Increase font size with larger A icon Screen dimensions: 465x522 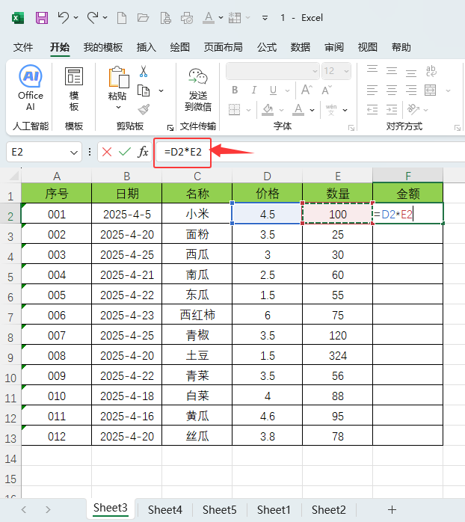coord(307,90)
